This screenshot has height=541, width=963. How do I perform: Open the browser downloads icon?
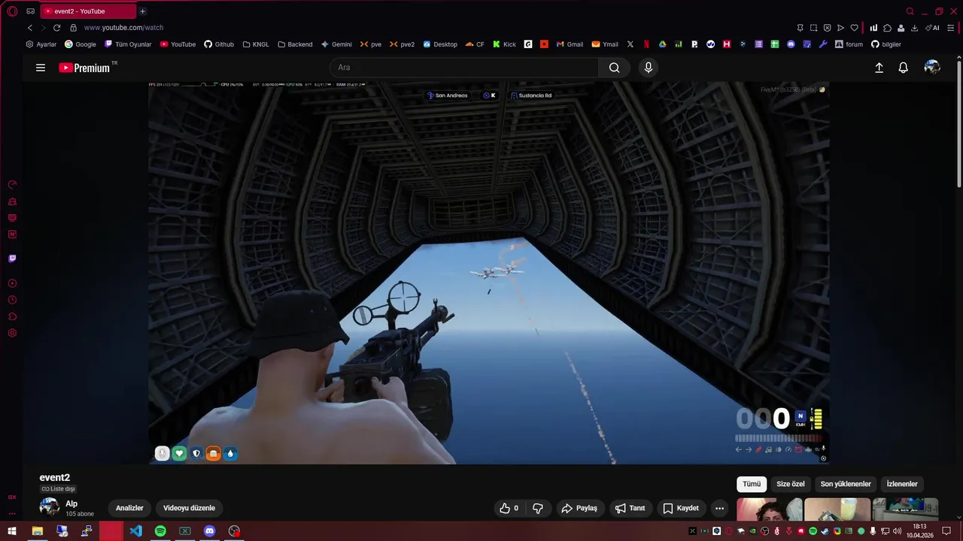point(914,28)
